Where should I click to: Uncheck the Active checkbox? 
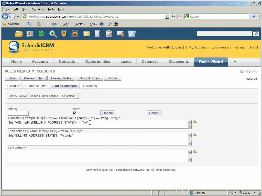75,113
